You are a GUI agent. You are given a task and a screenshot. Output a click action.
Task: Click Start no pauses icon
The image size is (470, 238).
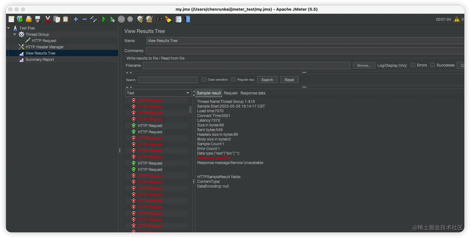tap(112, 19)
